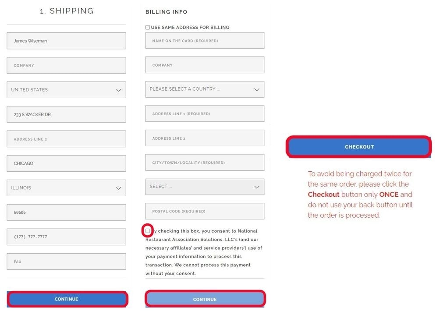
Task: Open the shipping country dropdown (United States)
Action: click(66, 90)
